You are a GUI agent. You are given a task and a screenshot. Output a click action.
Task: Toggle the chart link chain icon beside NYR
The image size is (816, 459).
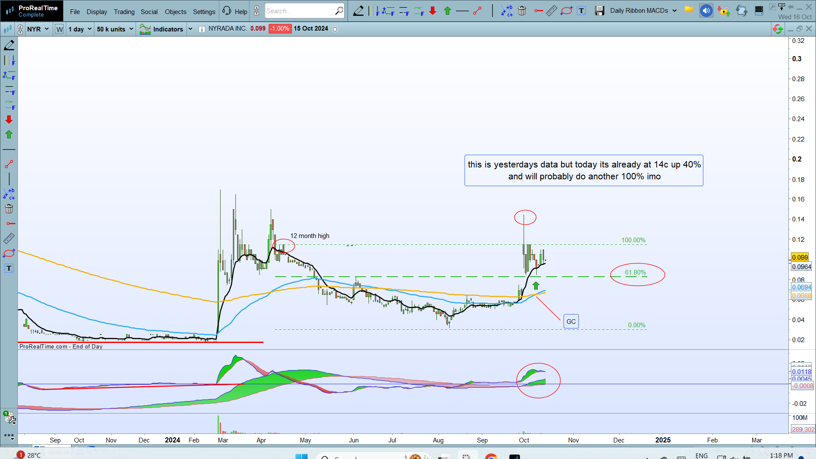20,29
